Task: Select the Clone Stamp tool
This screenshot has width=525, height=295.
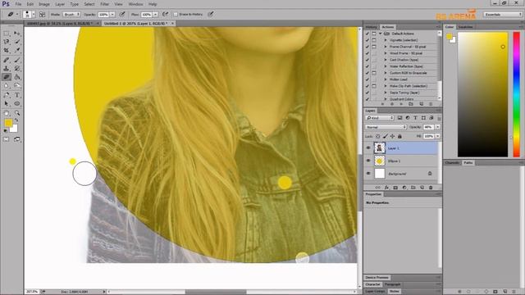Action: click(x=7, y=68)
